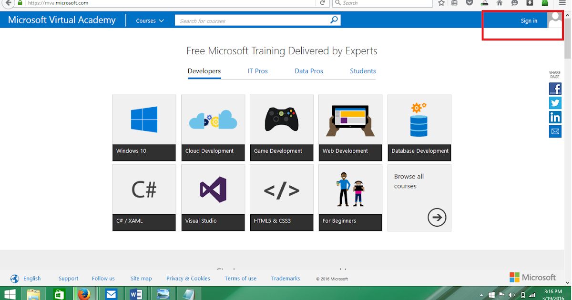Click the Sign in button
Viewport: 572px width, 300px height.
click(x=529, y=20)
